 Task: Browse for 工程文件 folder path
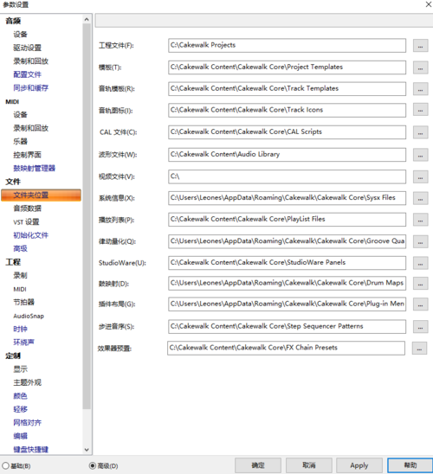pyautogui.click(x=420, y=46)
